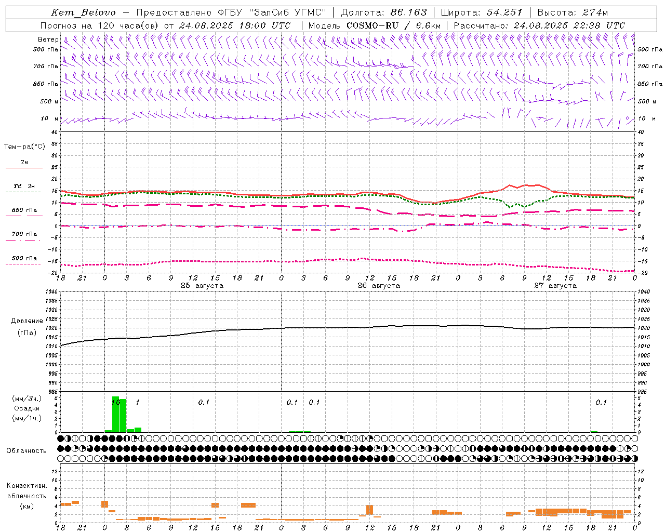The image size is (665, 532).
Task: Click the Давление panel label
Action: [27, 321]
